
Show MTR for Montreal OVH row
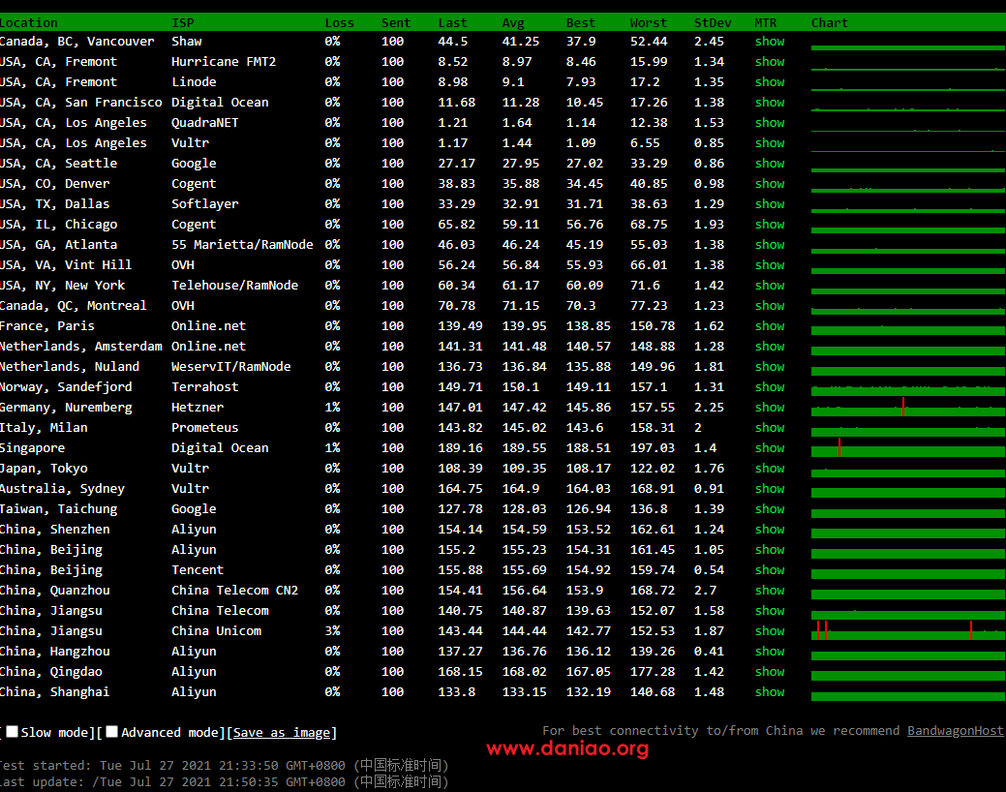pyautogui.click(x=769, y=306)
